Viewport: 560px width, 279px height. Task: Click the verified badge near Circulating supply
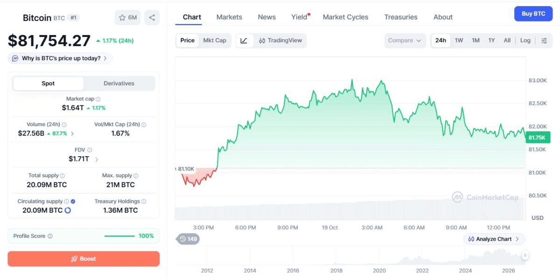pyautogui.click(x=73, y=202)
